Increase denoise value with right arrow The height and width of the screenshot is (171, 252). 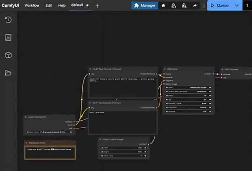click(210, 111)
